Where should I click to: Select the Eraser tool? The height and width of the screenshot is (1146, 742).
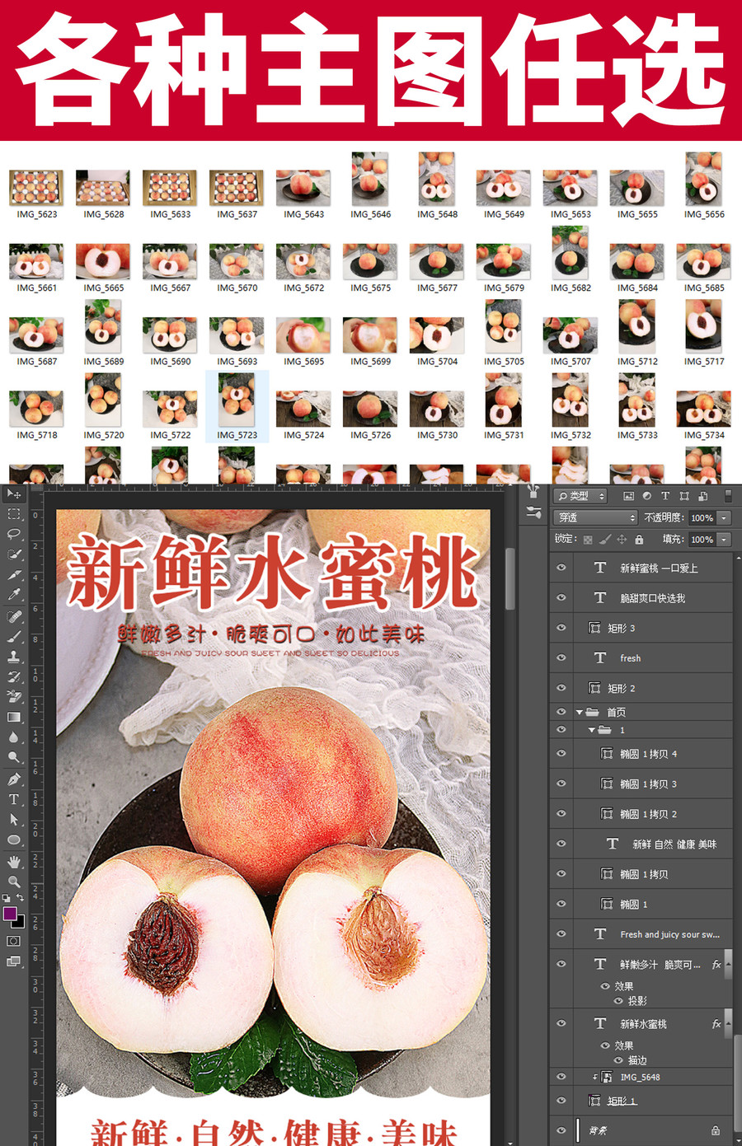point(14,697)
